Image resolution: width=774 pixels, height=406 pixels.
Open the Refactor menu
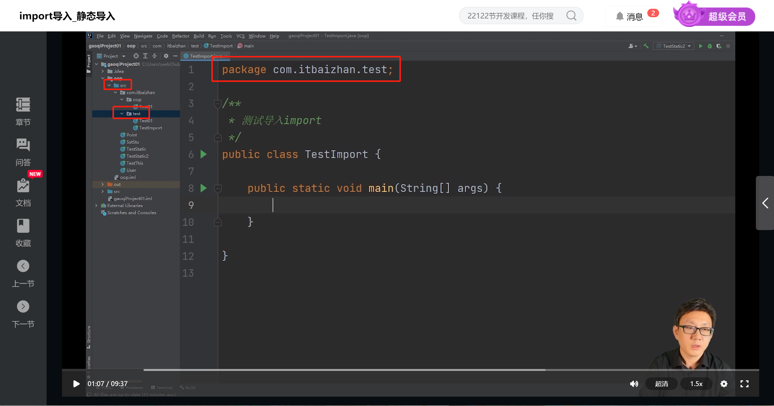tap(180, 36)
